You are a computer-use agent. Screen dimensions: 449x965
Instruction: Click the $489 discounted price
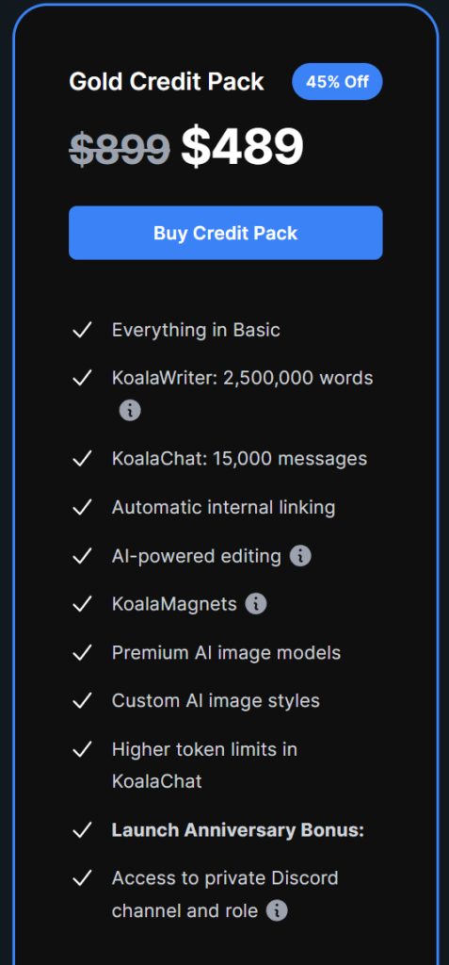[242, 147]
